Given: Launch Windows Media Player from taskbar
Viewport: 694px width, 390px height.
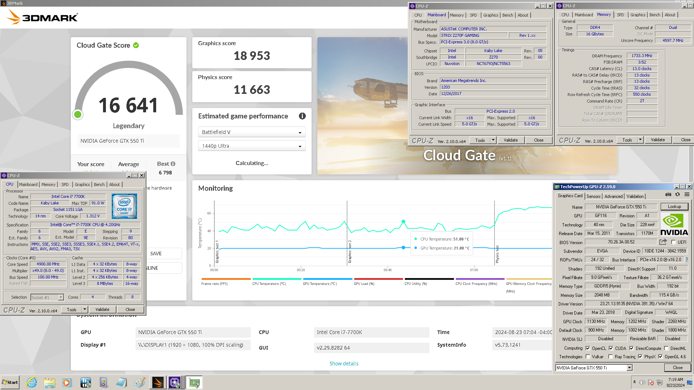Looking at the screenshot, I should [67, 382].
